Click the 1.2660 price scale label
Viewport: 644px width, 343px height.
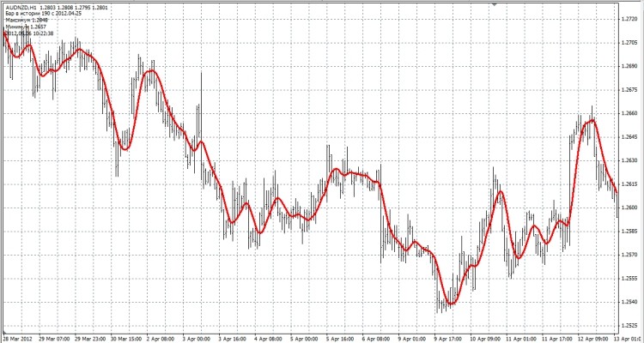[x=629, y=113]
